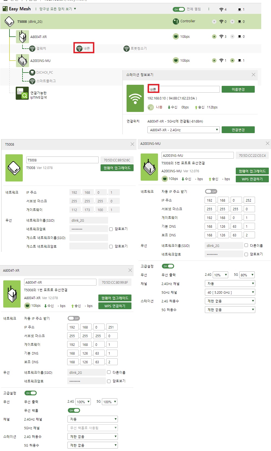Image resolution: width=271 pixels, height=451 pixels.
Task: Click the large Wi-Fi icon in station info panel
Action: pos(135,98)
